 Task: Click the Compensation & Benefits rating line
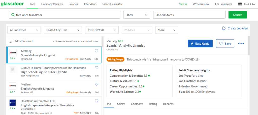[130, 76]
